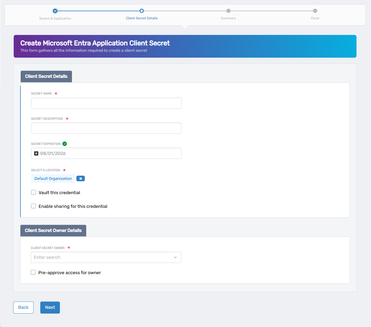Clear the expiration date using the X icon

click(36, 153)
